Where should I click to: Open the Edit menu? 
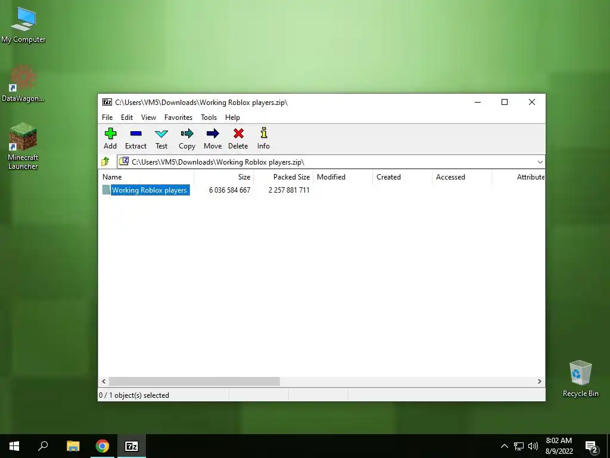(x=127, y=117)
